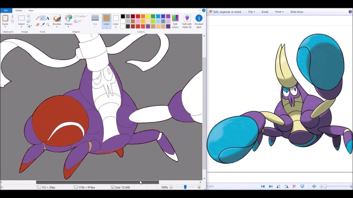Rotate image clockwise in photo viewer
Screen dimensions: 353x198
pos(286,186)
